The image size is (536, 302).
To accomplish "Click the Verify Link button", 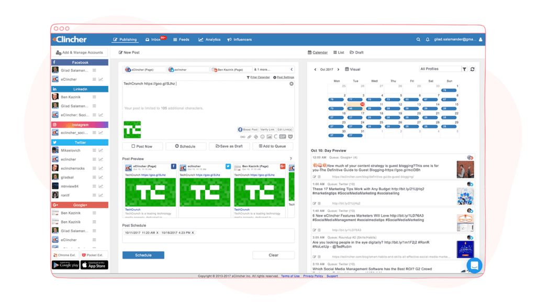I will click(x=267, y=130).
